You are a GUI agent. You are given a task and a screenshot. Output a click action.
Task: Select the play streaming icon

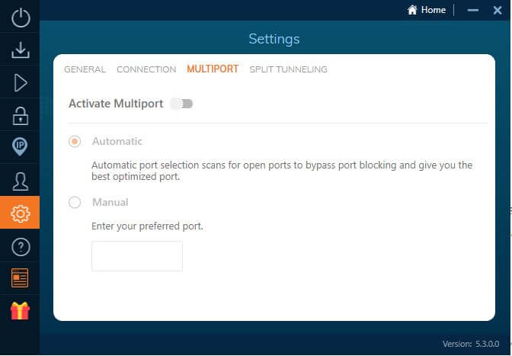coord(21,83)
